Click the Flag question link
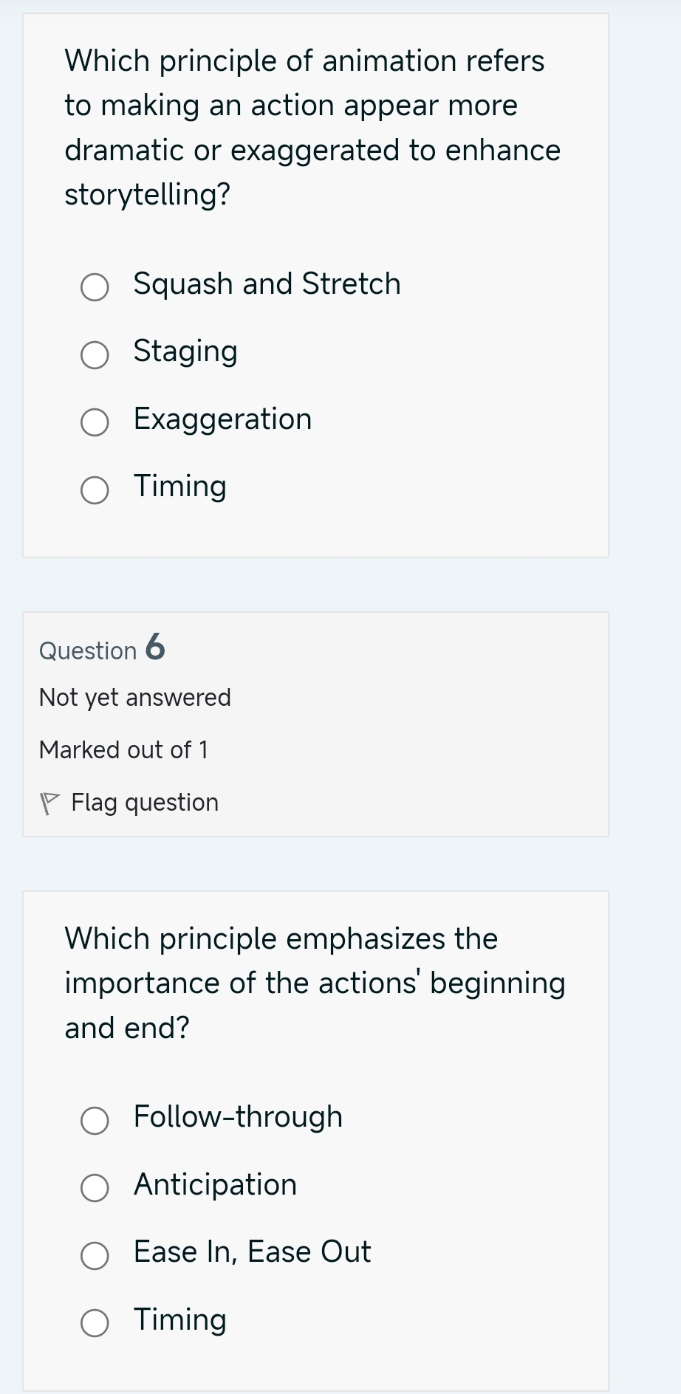 point(144,802)
